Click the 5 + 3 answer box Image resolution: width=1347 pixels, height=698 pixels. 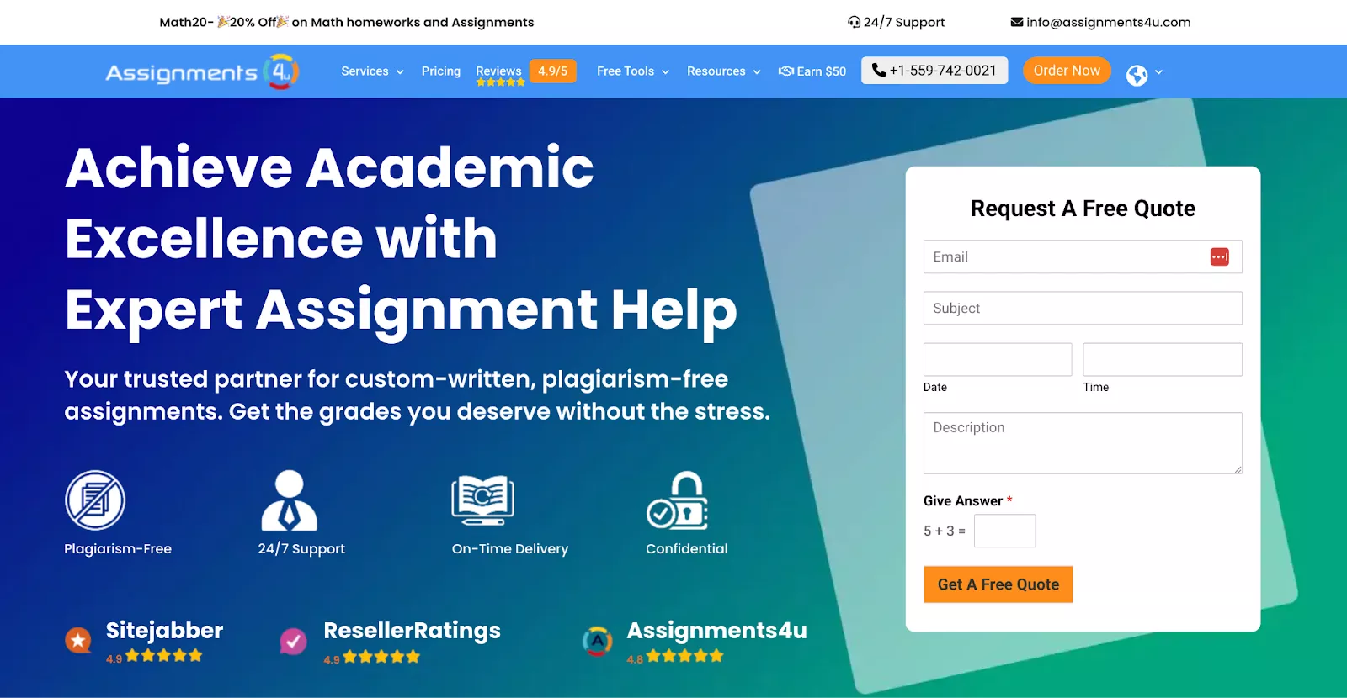coord(1005,531)
